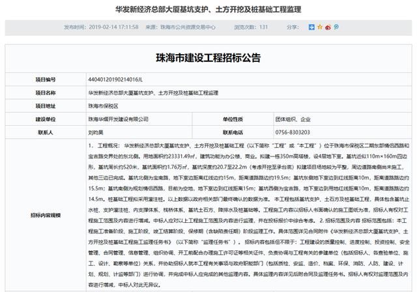This screenshot has width=417, height=292.
Task: Select value 团体组织、企业
Action: (x=293, y=119)
